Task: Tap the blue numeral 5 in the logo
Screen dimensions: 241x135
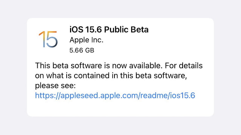Action: (52, 39)
